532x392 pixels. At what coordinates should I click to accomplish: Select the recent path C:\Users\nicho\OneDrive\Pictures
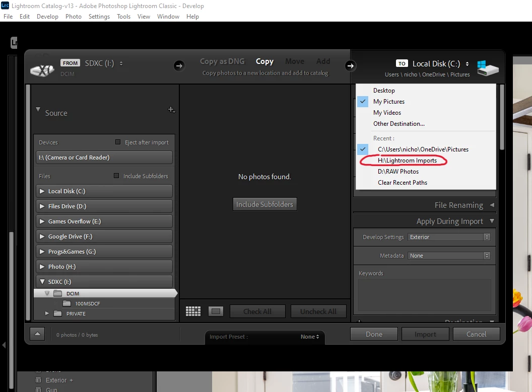point(423,149)
